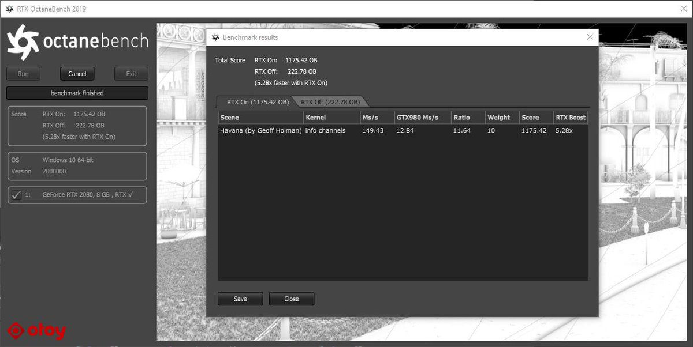
Task: Click 'Windows 10 64-bit' OS text
Action: coord(68,160)
